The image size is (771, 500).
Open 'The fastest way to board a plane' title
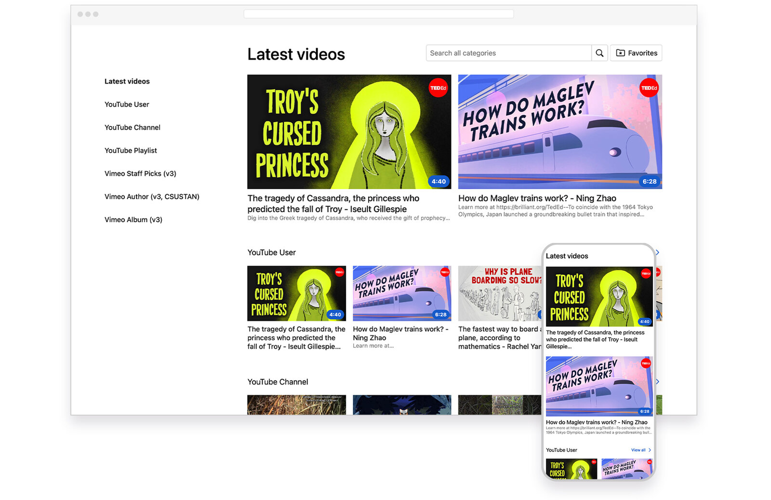coord(500,338)
